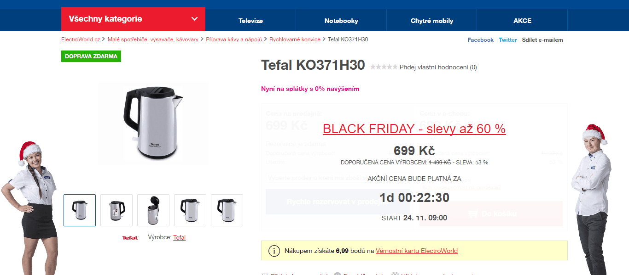Click Přidej vlastní hodnocení to add rating
The width and height of the screenshot is (629, 275).
point(437,67)
